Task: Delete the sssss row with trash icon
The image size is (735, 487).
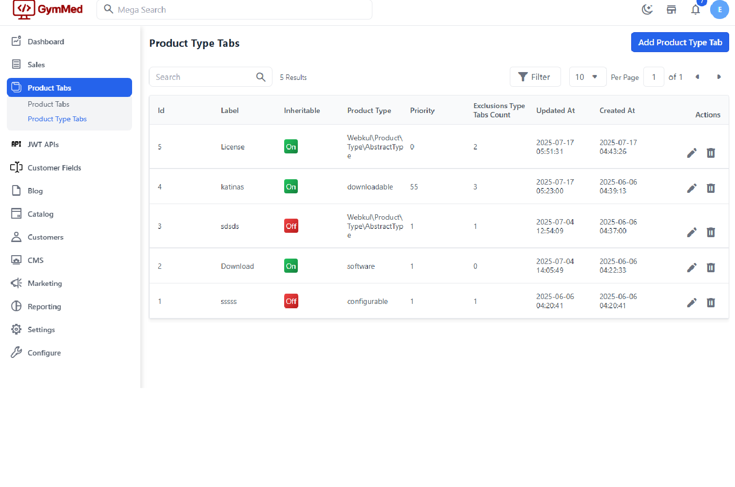Action: 711,303
